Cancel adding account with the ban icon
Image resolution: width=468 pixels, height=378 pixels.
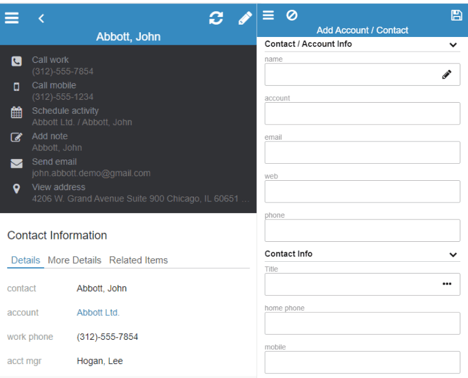(292, 15)
